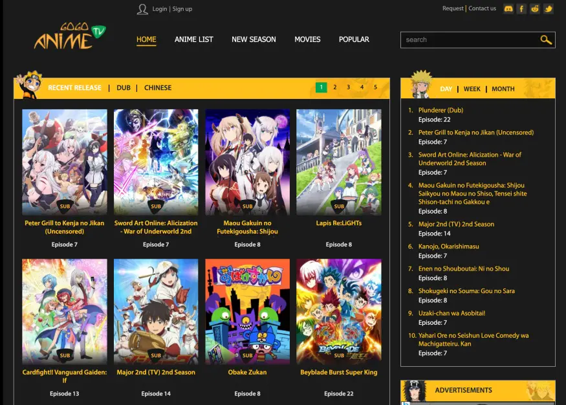Open Uzaki-chan wa Asobitai! ranking entry
Screen dimensions: 566x405
[452, 313]
